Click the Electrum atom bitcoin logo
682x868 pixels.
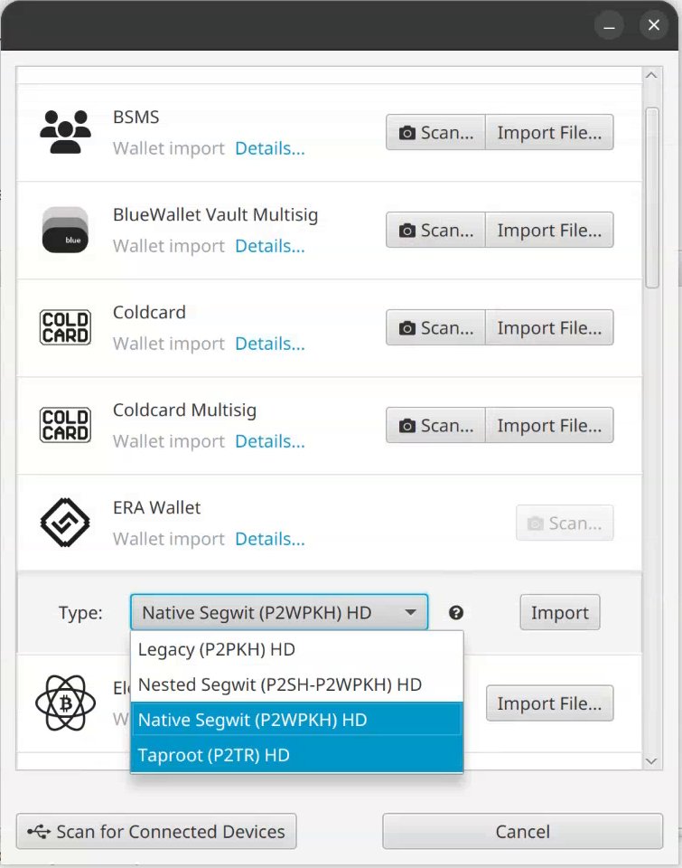pyautogui.click(x=65, y=703)
